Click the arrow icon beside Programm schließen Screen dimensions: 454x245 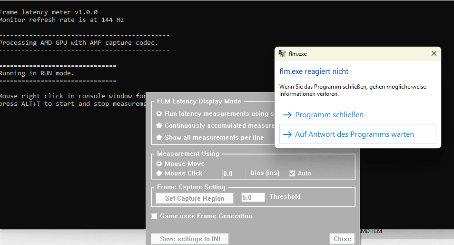click(287, 115)
